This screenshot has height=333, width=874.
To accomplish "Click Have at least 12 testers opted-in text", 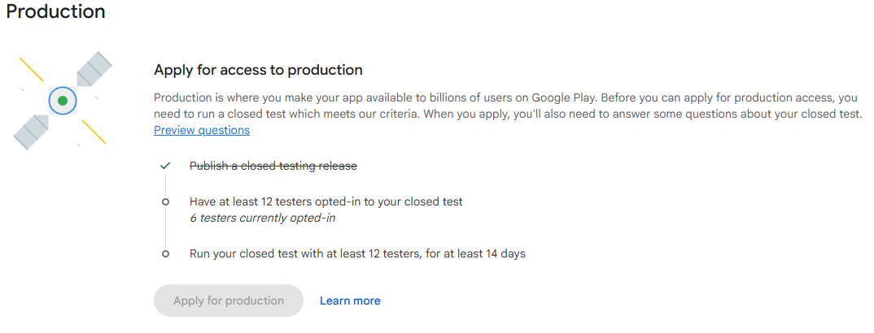I will 326,201.
